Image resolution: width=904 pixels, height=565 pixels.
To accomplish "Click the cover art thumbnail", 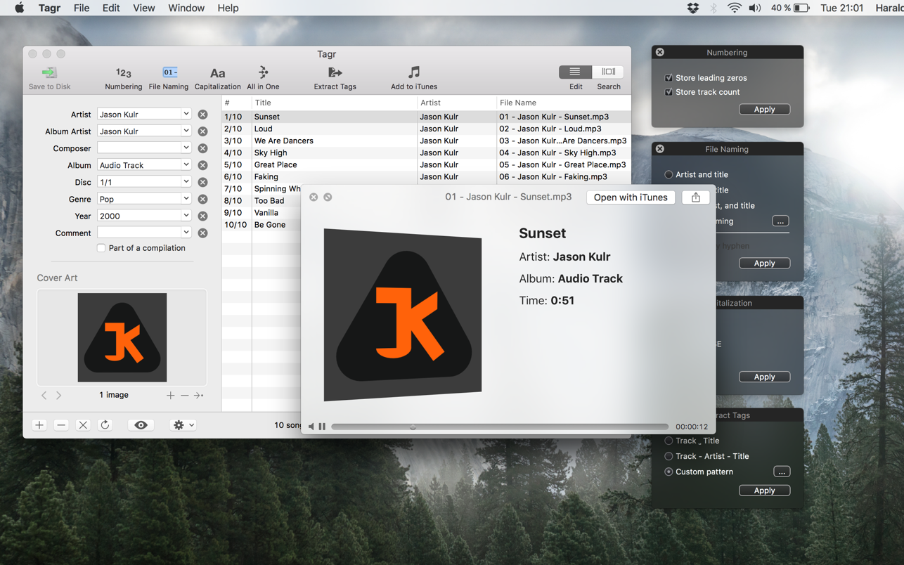I will click(122, 337).
